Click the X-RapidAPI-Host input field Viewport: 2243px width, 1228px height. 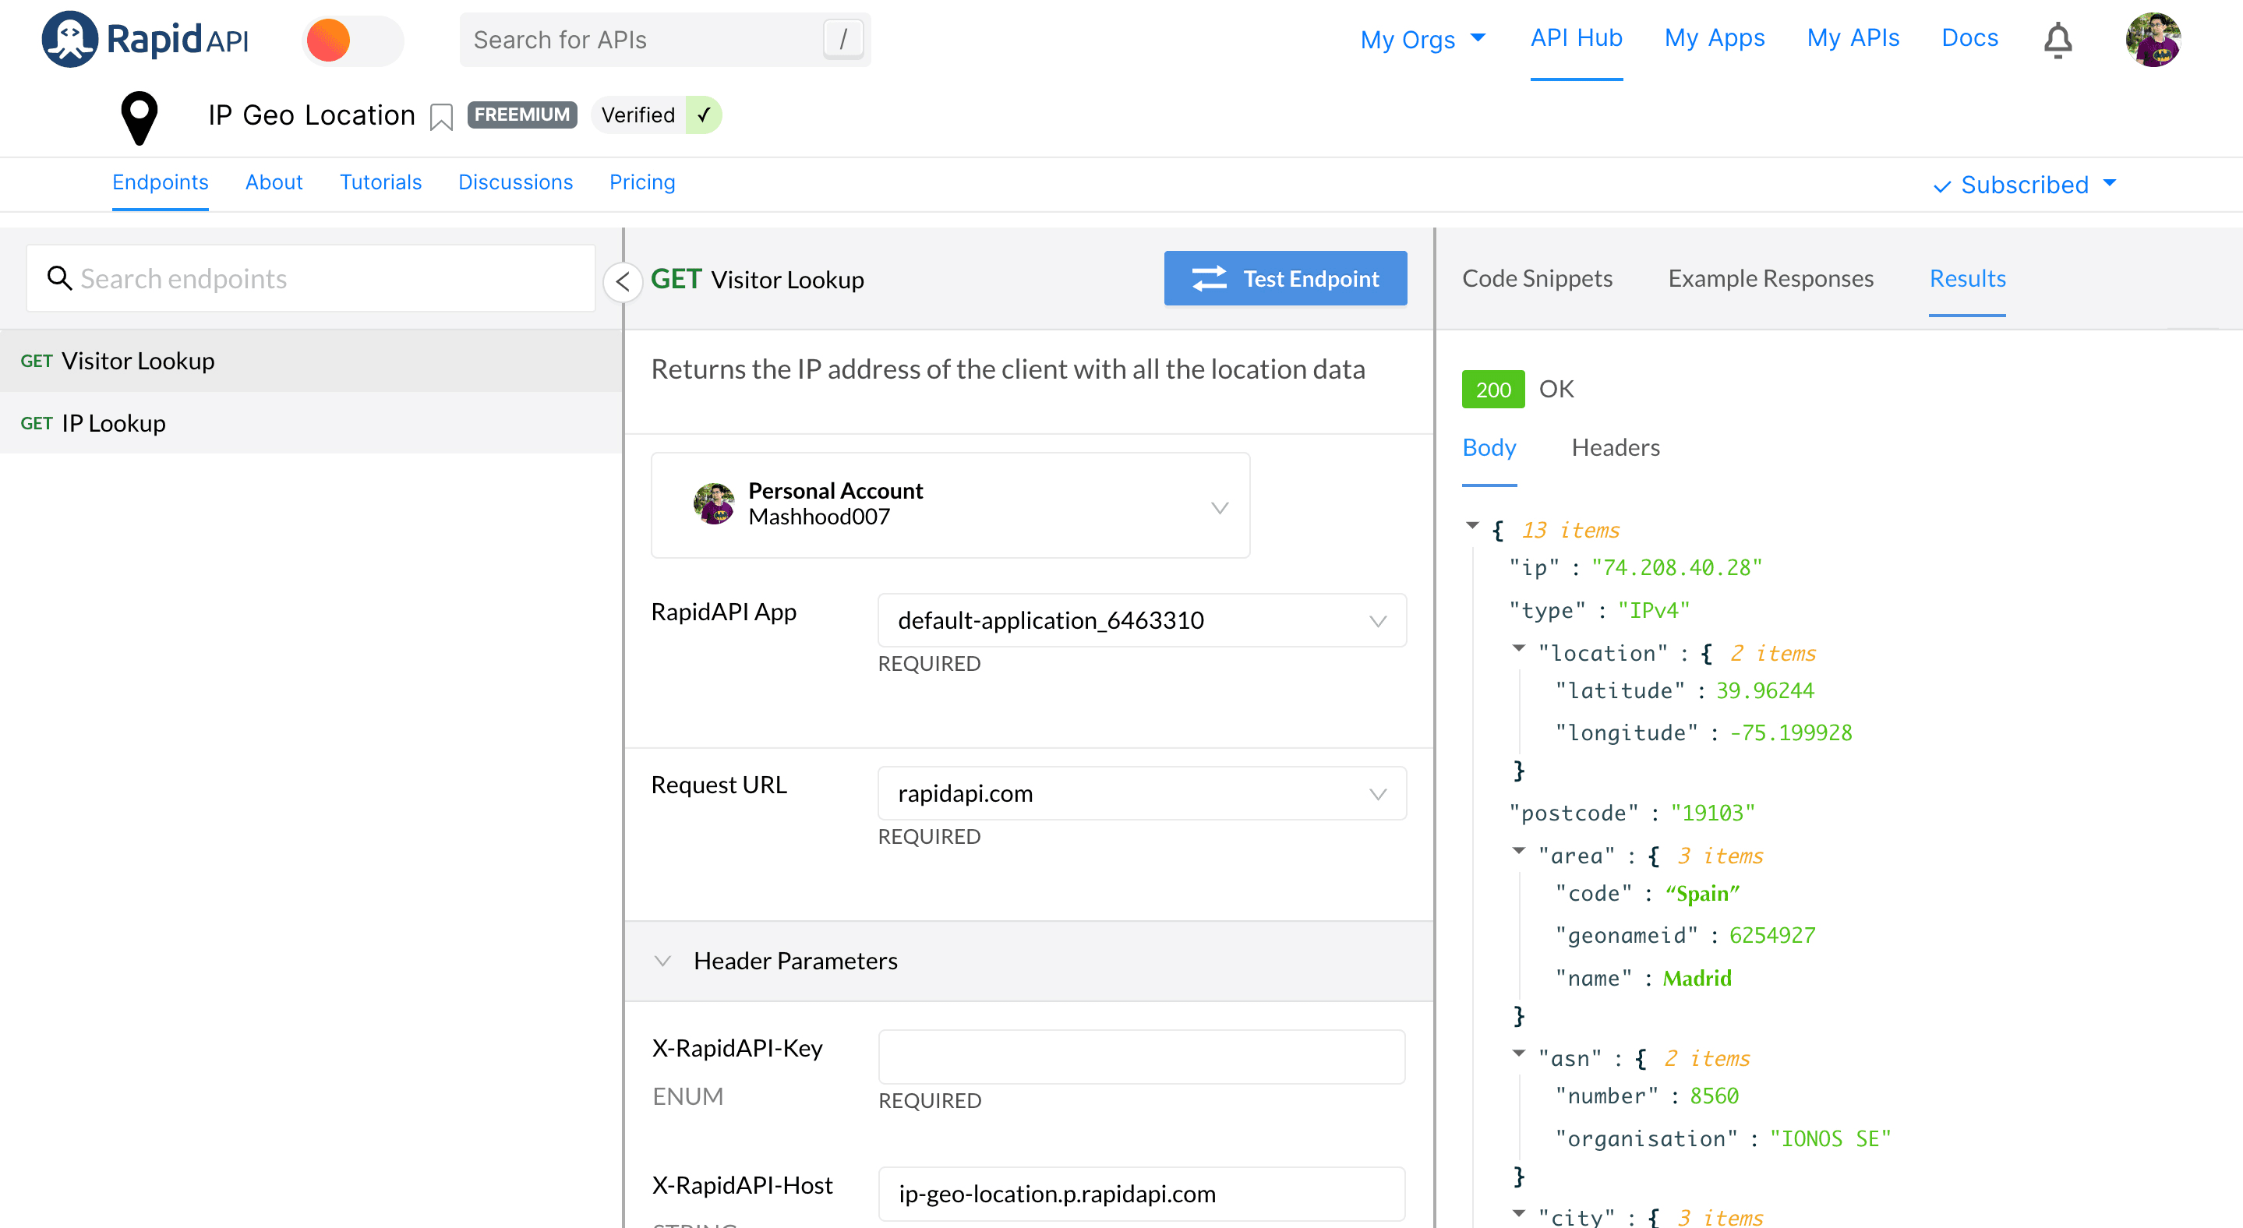(1142, 1194)
